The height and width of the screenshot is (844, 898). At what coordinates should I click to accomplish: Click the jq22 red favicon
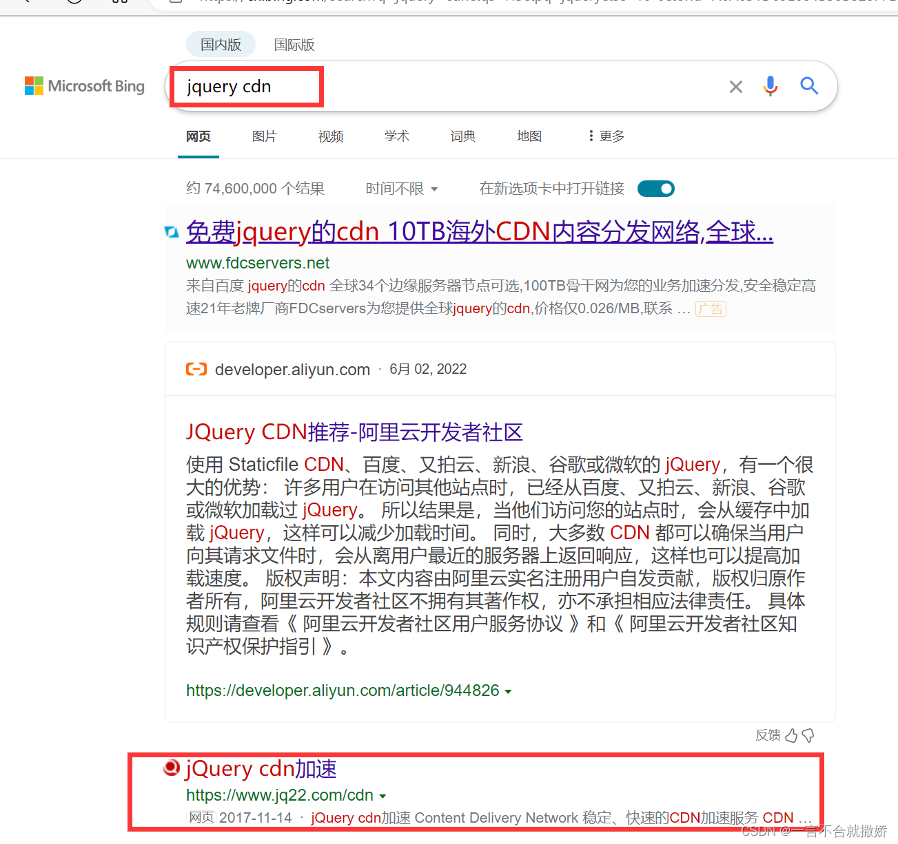coord(172,768)
